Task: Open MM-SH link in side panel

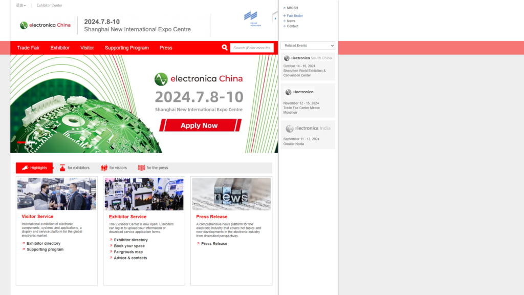Action: tap(292, 8)
